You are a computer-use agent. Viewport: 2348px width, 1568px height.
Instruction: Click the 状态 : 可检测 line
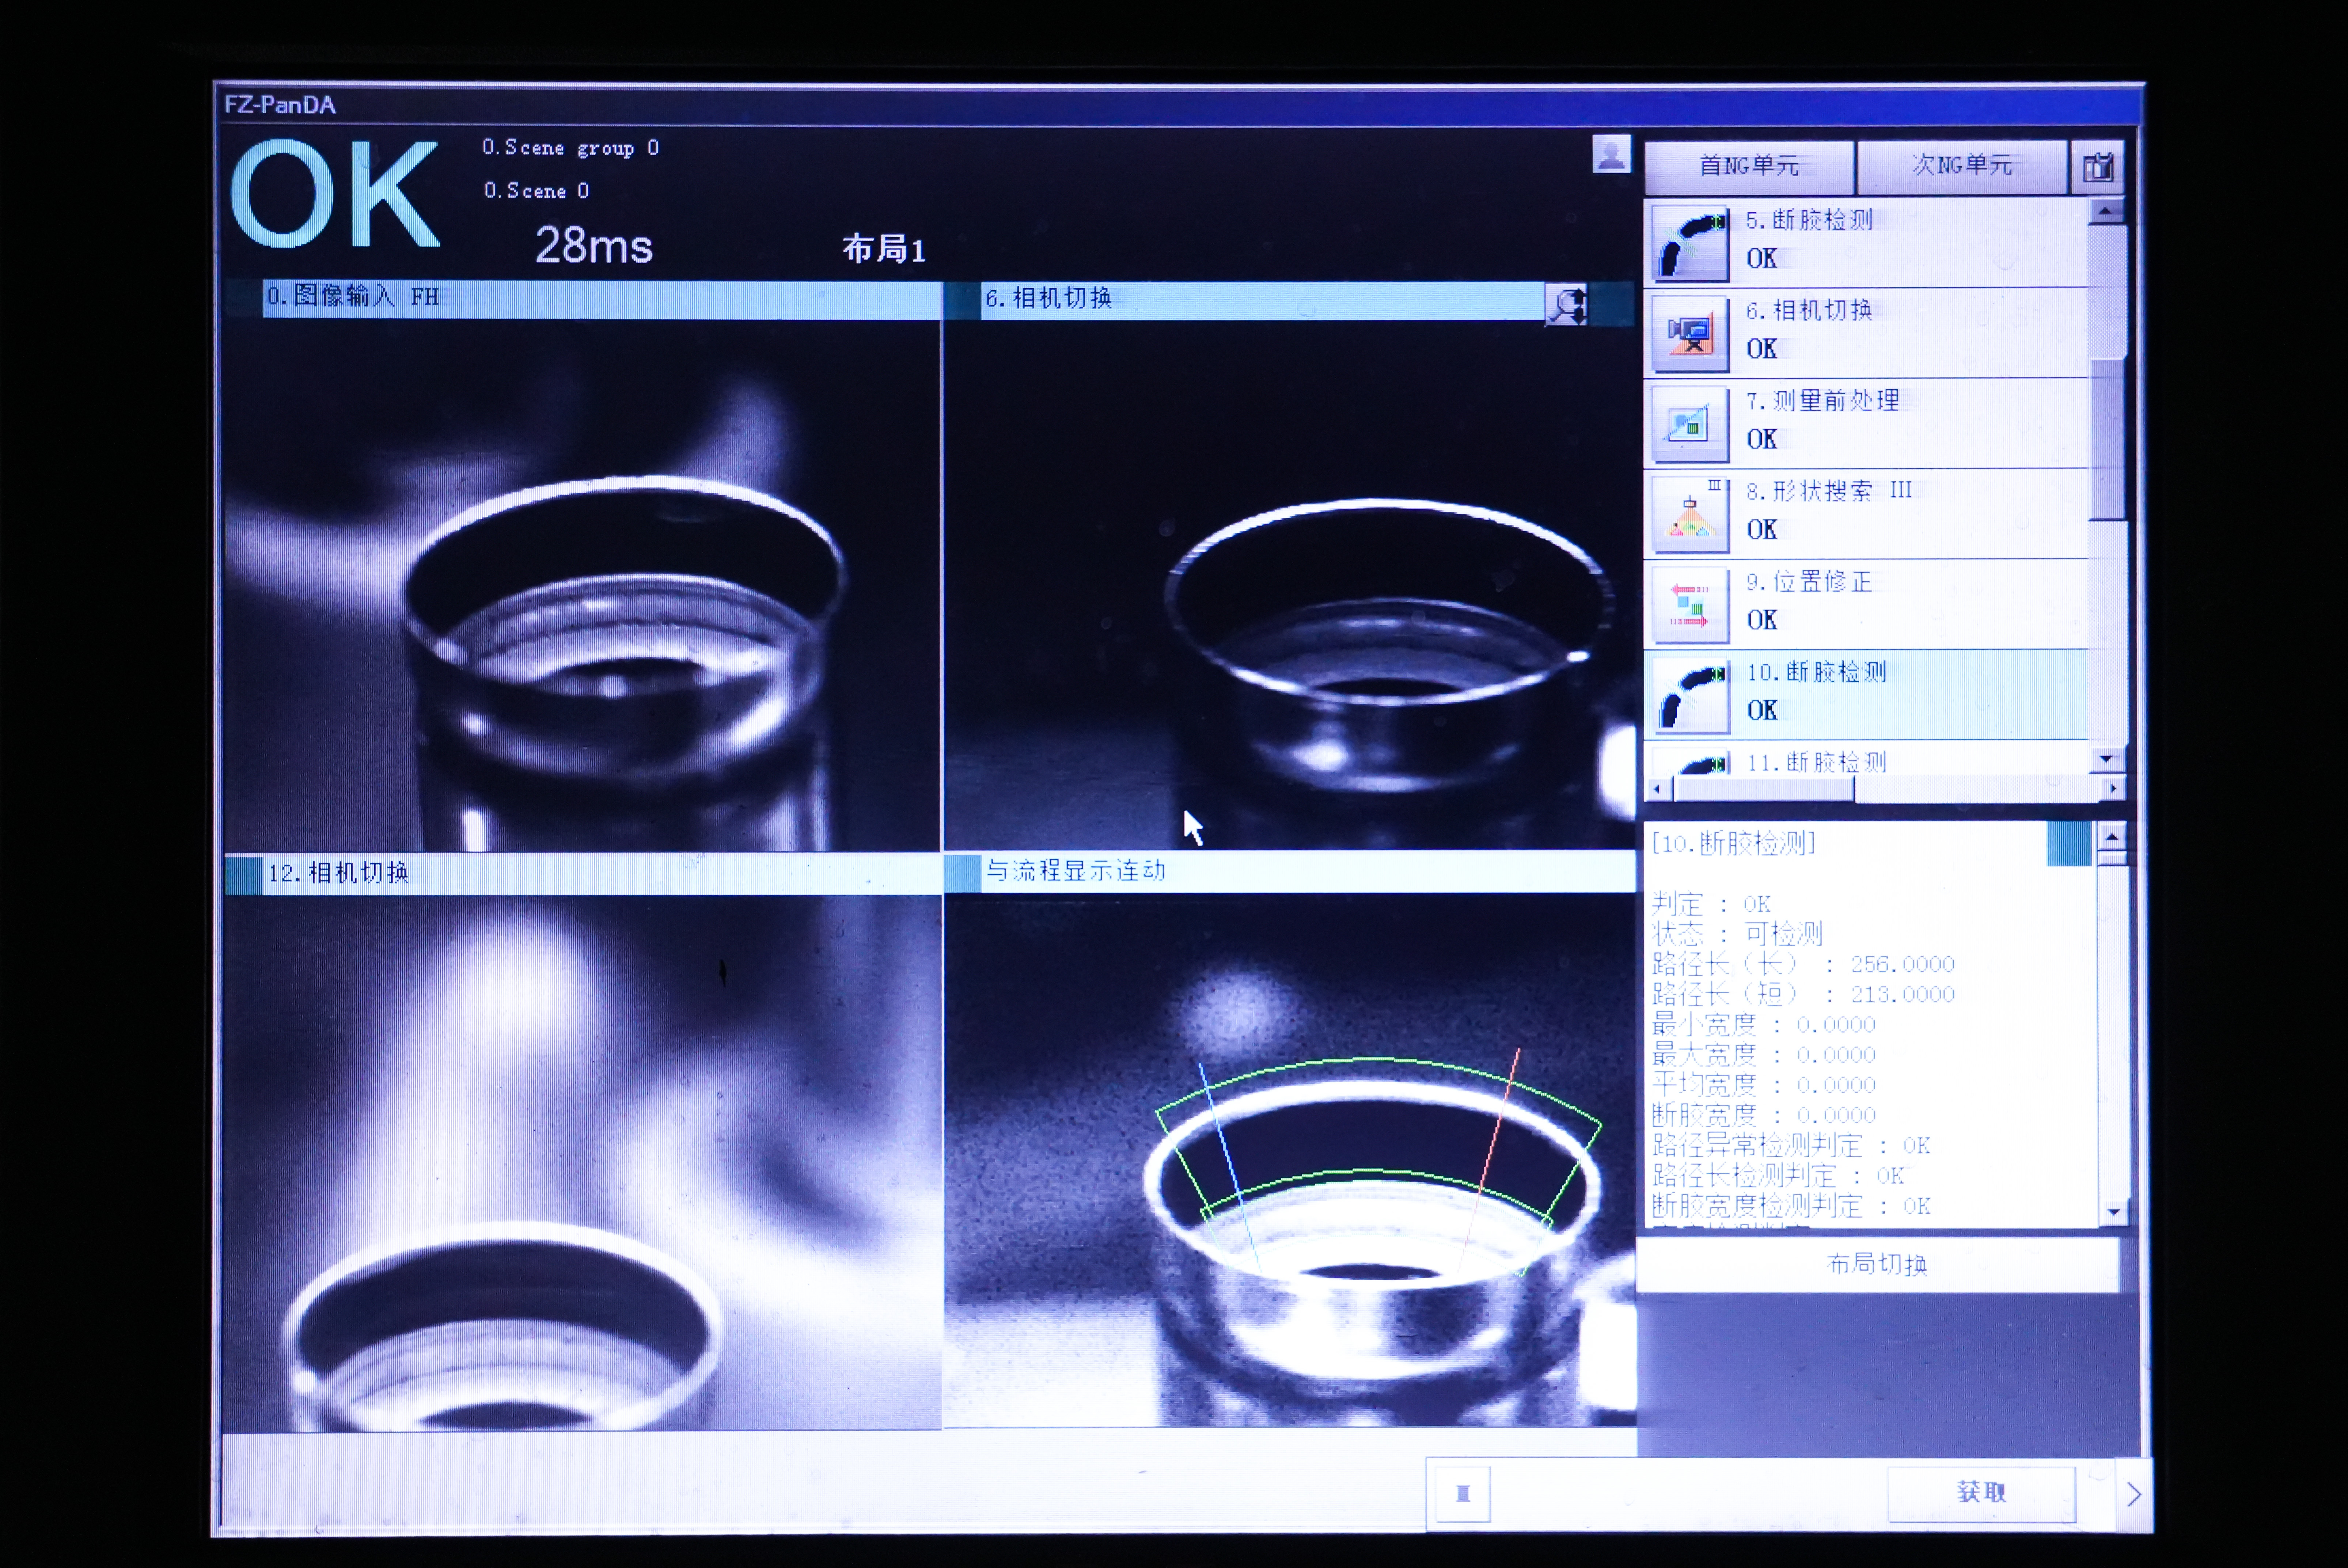1737,934
